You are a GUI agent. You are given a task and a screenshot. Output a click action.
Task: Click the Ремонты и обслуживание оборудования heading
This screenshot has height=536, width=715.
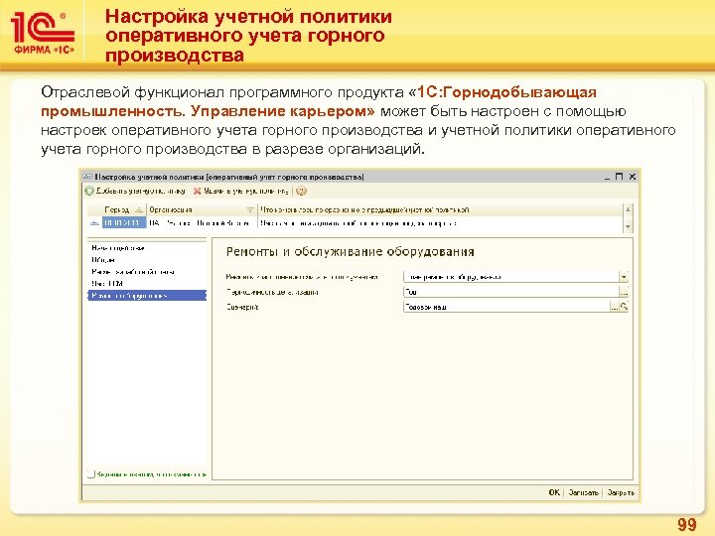point(351,252)
